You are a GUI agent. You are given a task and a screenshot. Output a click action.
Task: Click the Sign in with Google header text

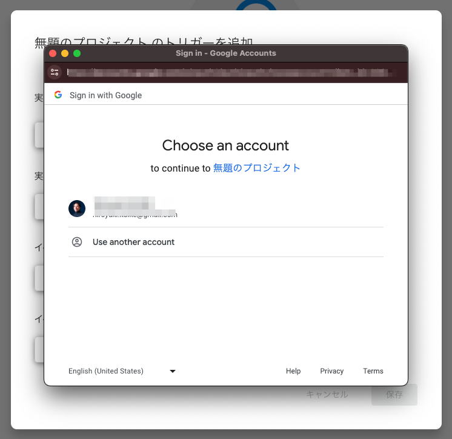(105, 95)
